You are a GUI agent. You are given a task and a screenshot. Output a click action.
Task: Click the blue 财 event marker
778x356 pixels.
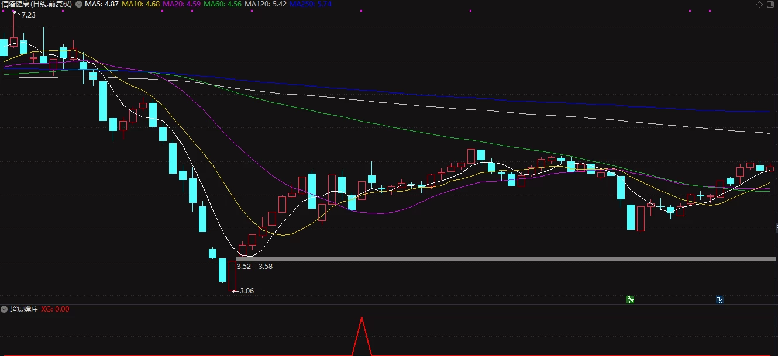tap(720, 299)
